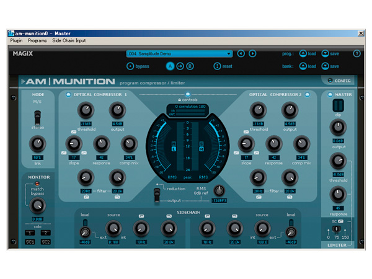
Task: Load a program via prog load icon
Action: [303, 53]
